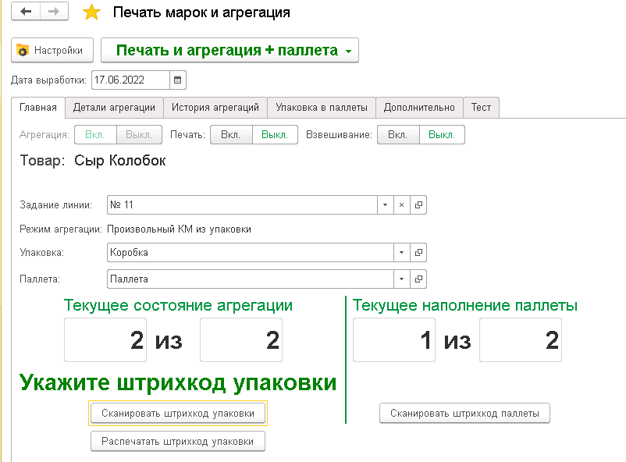Select aggregation total field after из

tap(241, 339)
